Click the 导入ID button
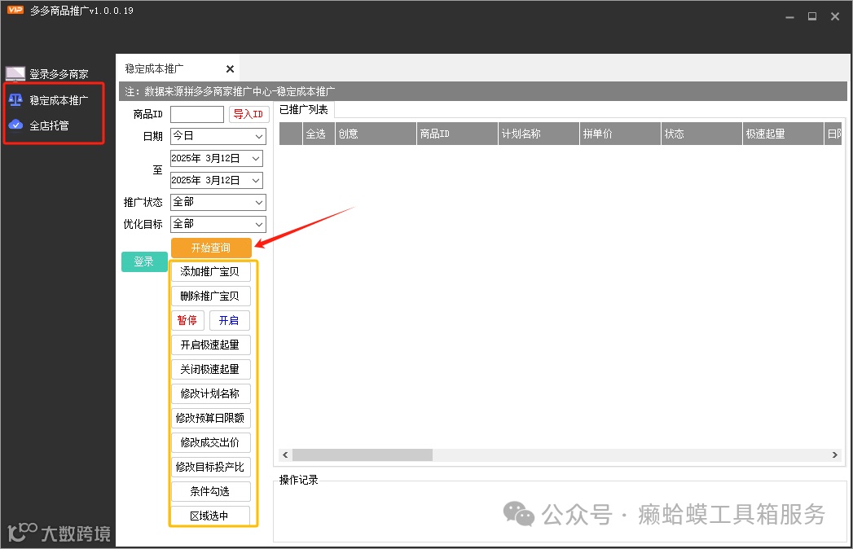853x549 pixels. point(248,114)
